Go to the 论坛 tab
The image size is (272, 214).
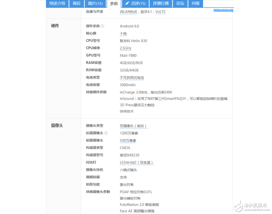click(x=180, y=4)
